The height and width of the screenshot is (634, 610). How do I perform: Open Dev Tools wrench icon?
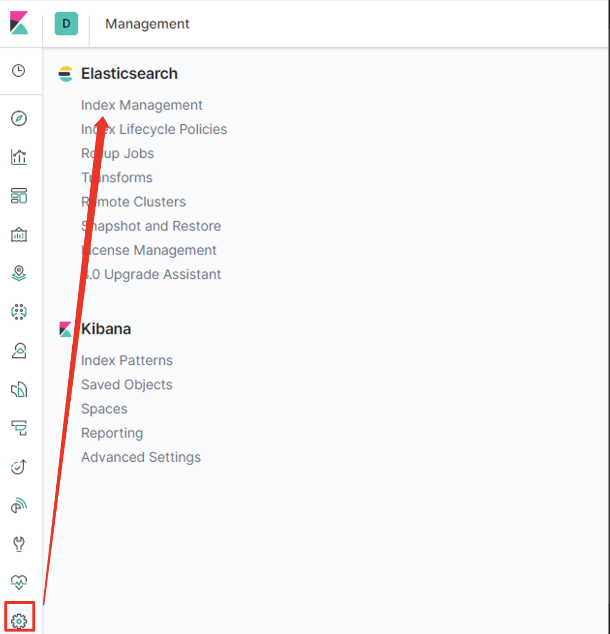(x=19, y=544)
